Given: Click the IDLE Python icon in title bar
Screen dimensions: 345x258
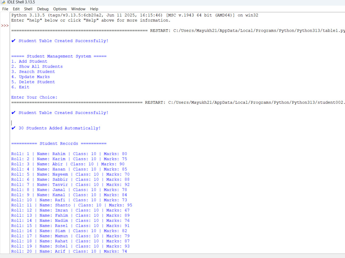Looking at the screenshot, I should tap(3, 2).
